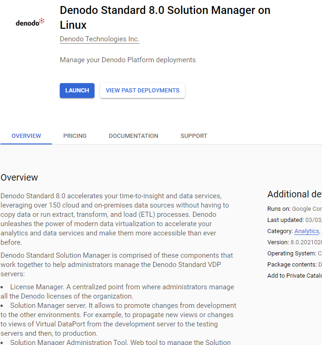Click the 'License Manager' bullet text
This screenshot has width=322, height=345.
click(x=117, y=292)
